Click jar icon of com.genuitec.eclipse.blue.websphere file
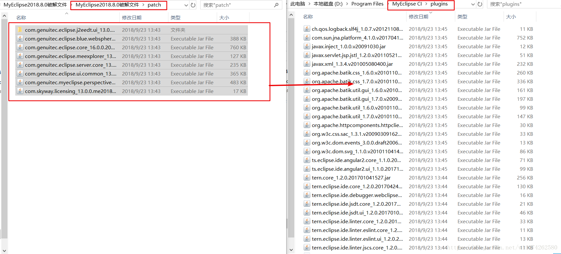The width and height of the screenshot is (561, 254). 20,39
